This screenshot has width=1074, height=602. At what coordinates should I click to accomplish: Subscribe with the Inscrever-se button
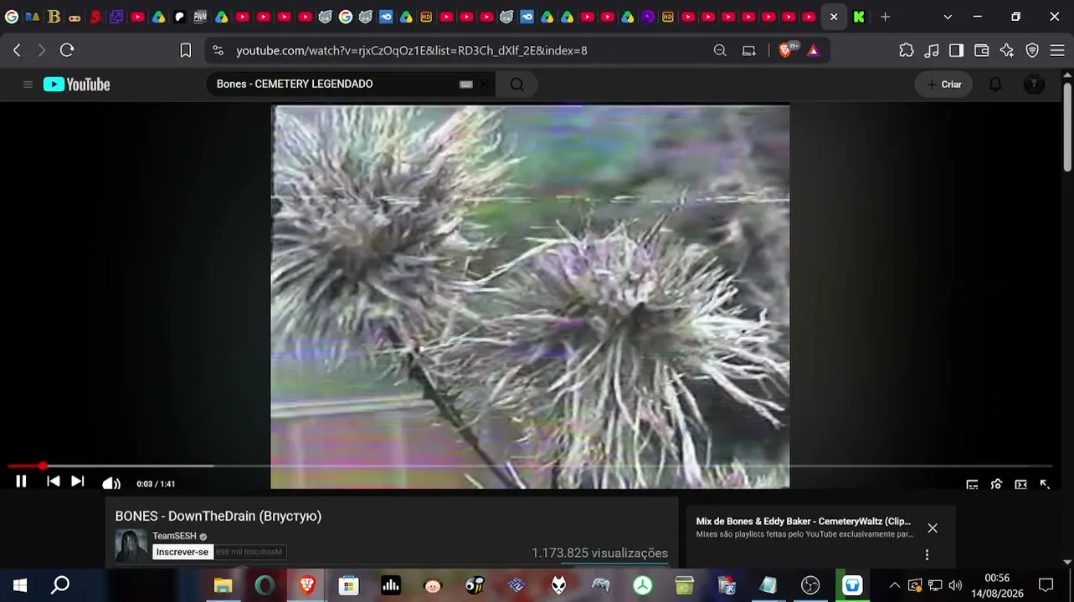click(182, 552)
